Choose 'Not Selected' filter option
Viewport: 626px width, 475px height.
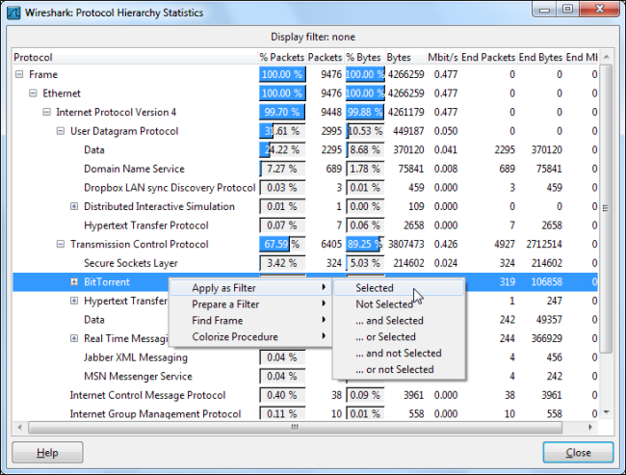coord(382,304)
